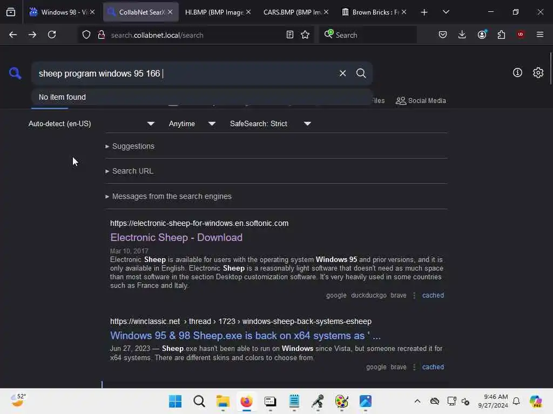This screenshot has height=414, width=553.
Task: Click the Firefox toolbar Search box
Action: tap(368, 35)
